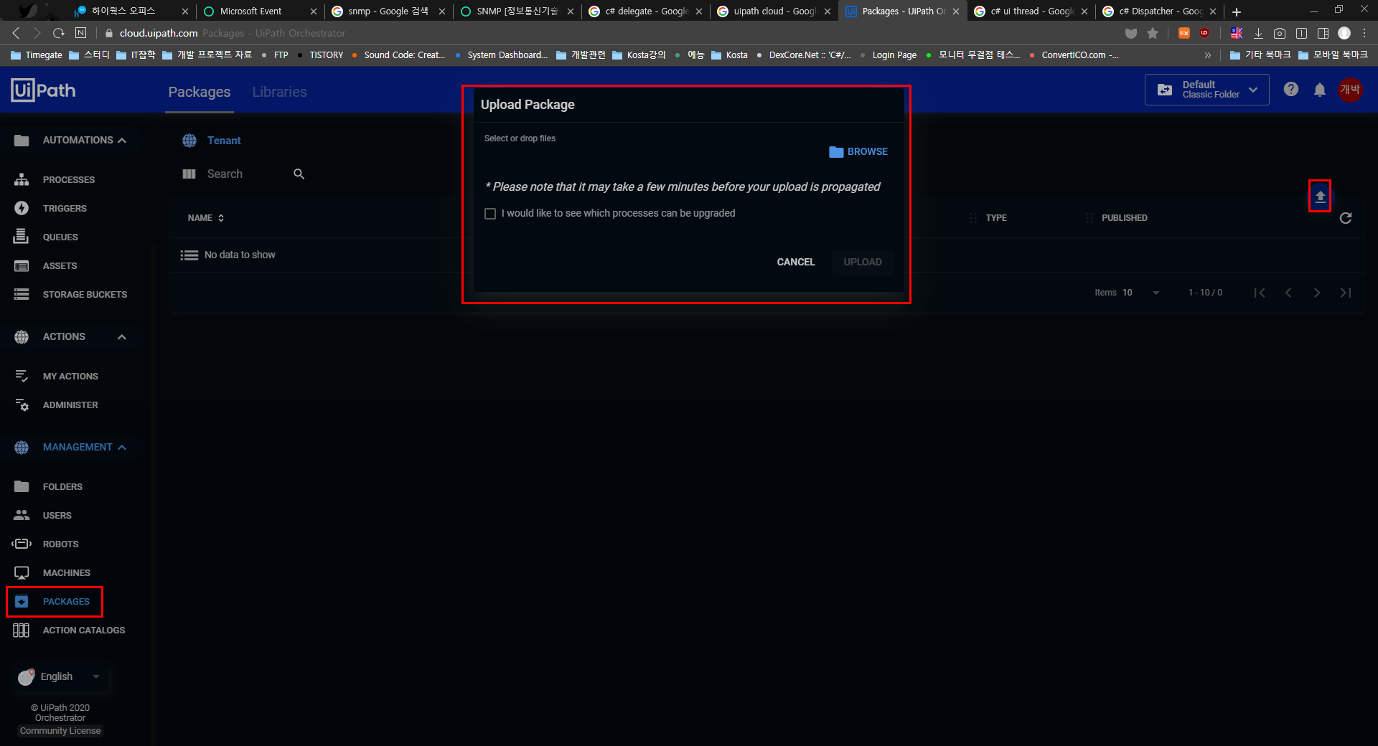Image resolution: width=1378 pixels, height=746 pixels.
Task: Sort by the Name column
Action: (206, 218)
